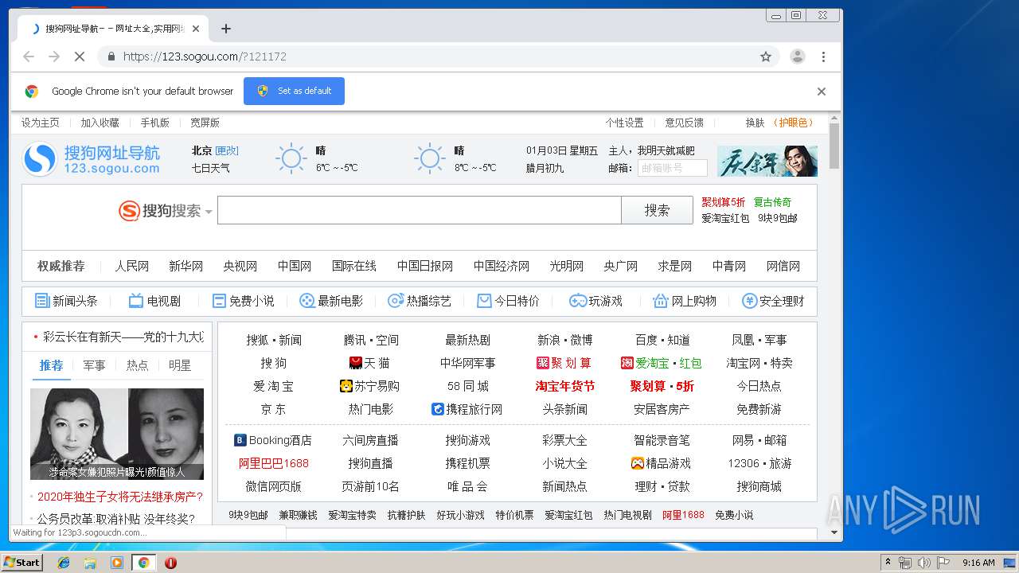Open the 玩游戏 category icon

pyautogui.click(x=578, y=301)
